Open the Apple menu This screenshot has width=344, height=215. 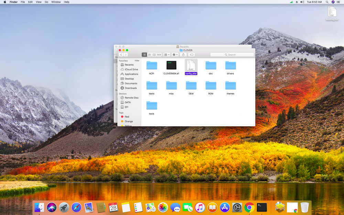[x=4, y=2]
